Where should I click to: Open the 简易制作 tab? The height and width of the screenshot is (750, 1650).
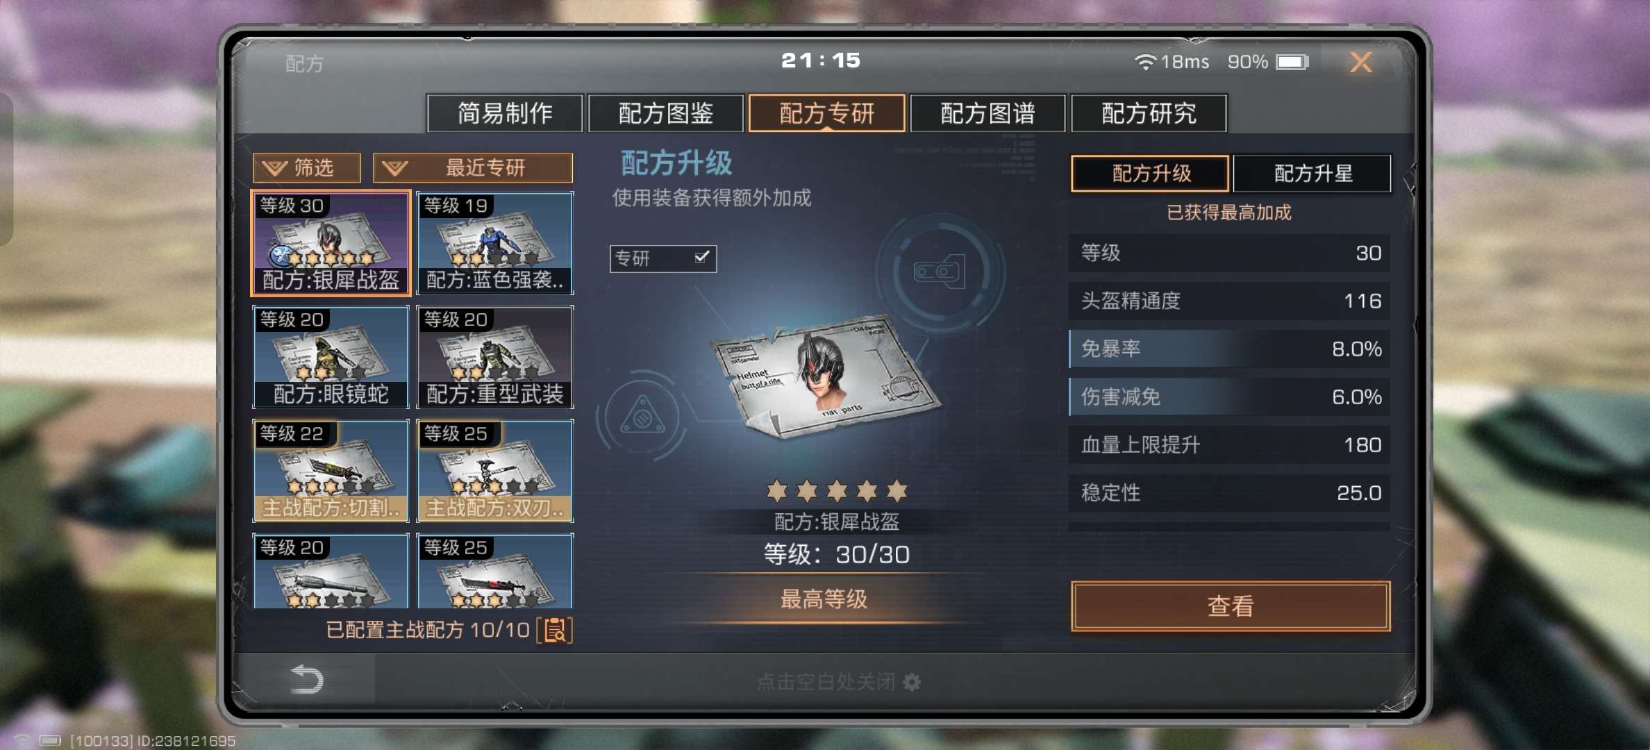(505, 112)
